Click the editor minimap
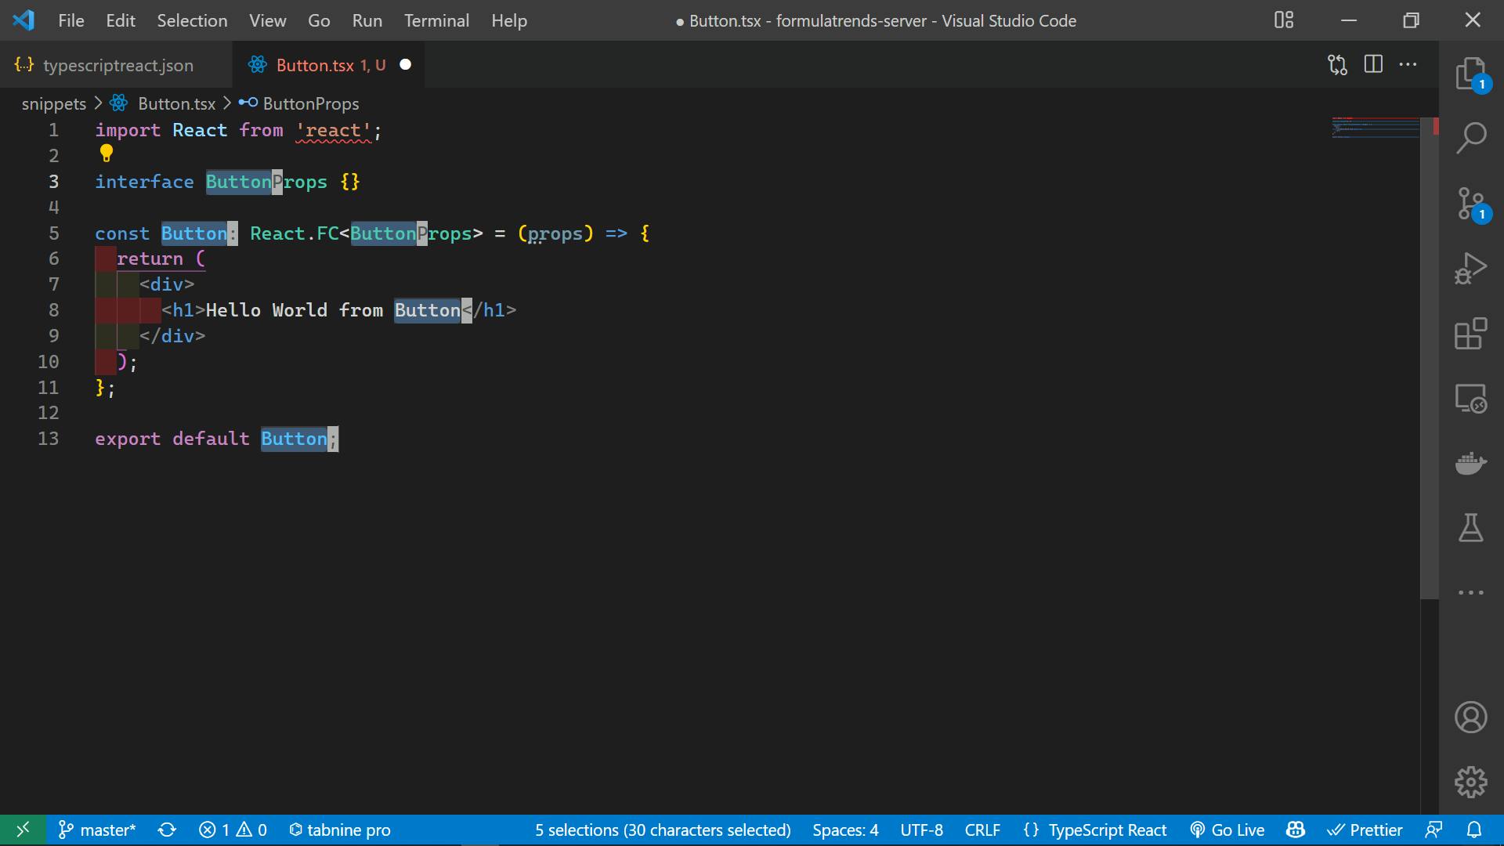Screen dimensions: 1504x846 click(1376, 128)
